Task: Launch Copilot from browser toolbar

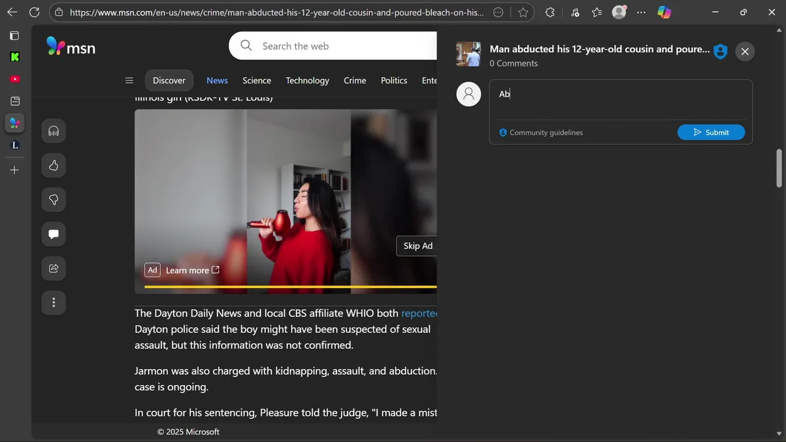Action: pos(664,12)
